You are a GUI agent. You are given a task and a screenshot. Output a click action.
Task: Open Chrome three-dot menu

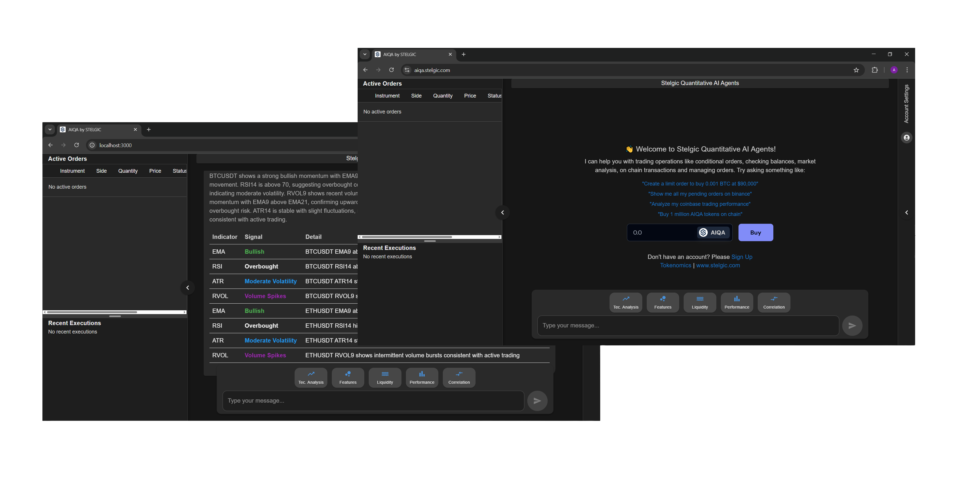point(907,70)
